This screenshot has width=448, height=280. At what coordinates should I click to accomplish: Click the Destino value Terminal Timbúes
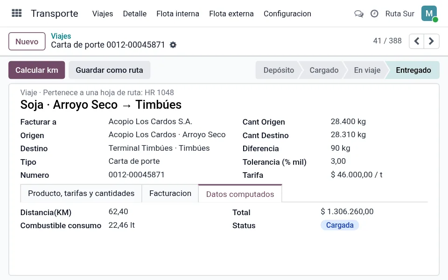(159, 148)
